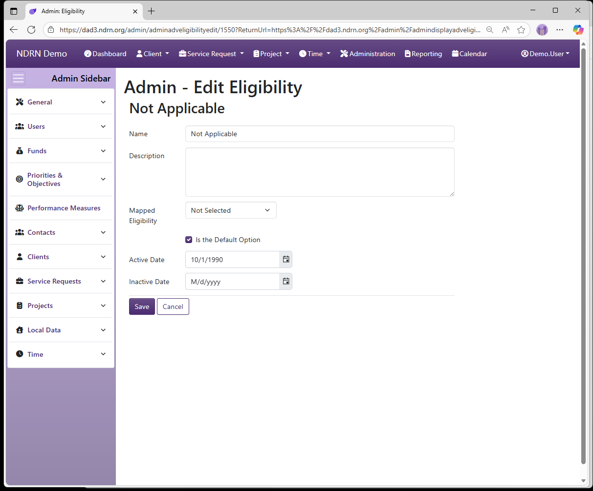593x491 pixels.
Task: Click the NDRN Demo brand link
Action: pos(42,54)
